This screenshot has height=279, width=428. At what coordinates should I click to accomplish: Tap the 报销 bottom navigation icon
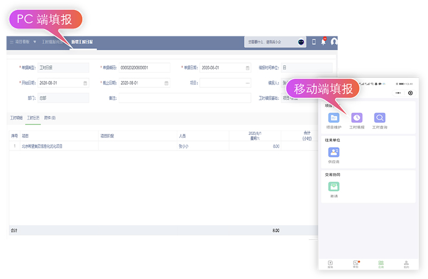(330, 264)
